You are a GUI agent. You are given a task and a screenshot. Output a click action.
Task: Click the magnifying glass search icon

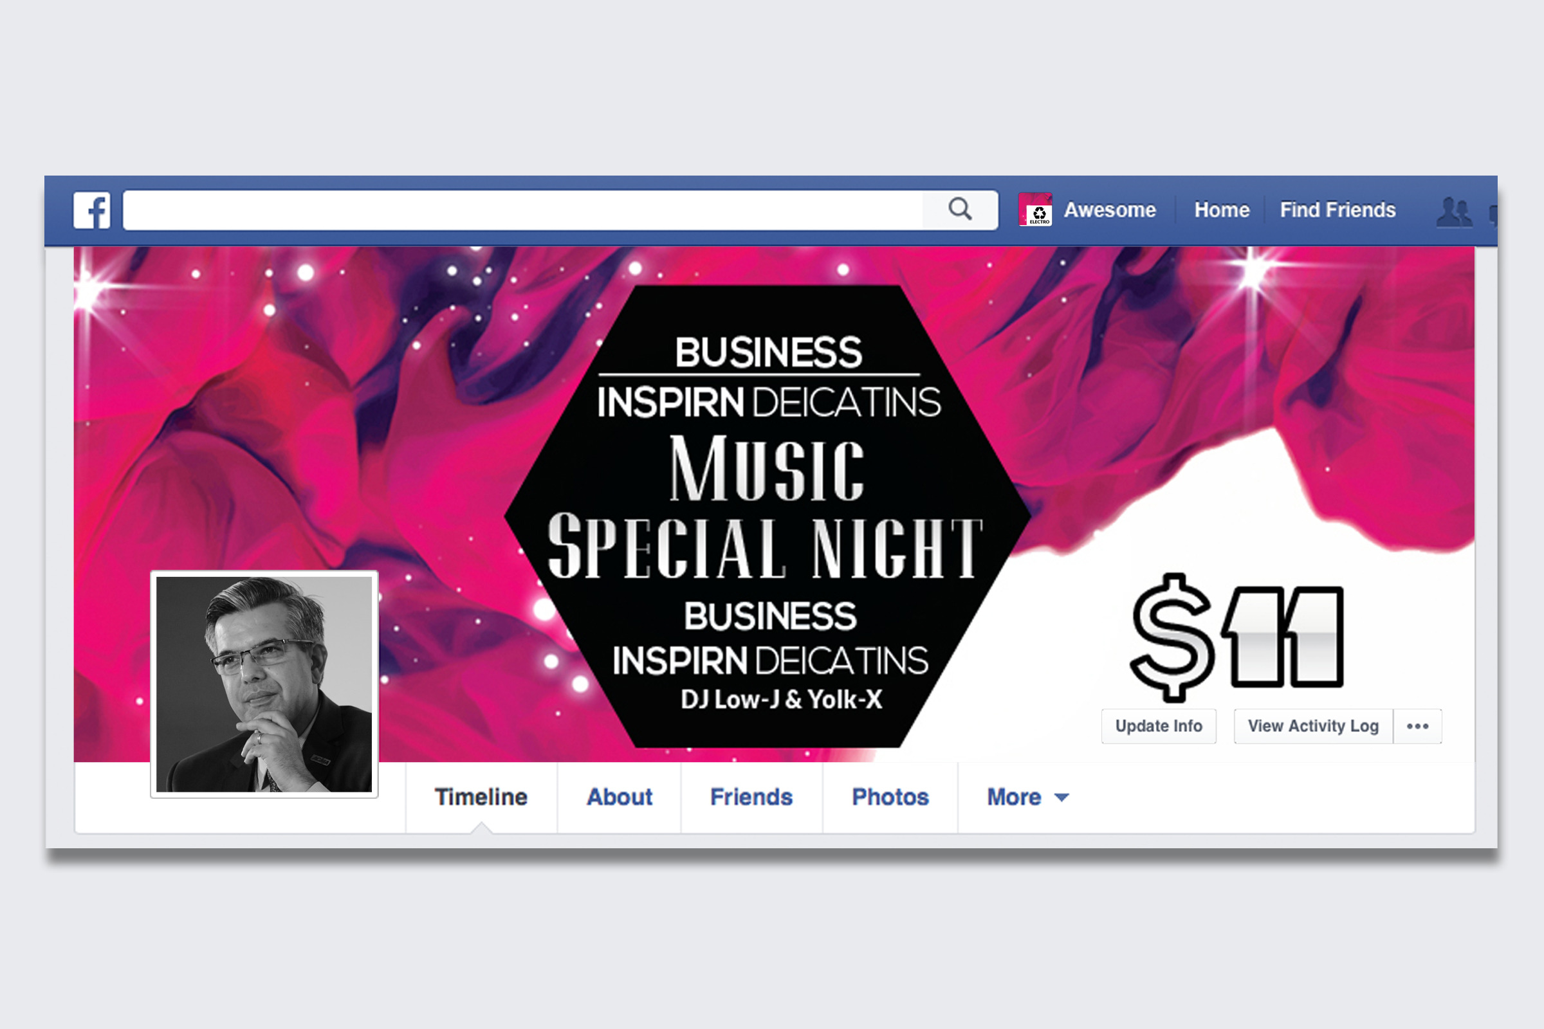tap(960, 210)
